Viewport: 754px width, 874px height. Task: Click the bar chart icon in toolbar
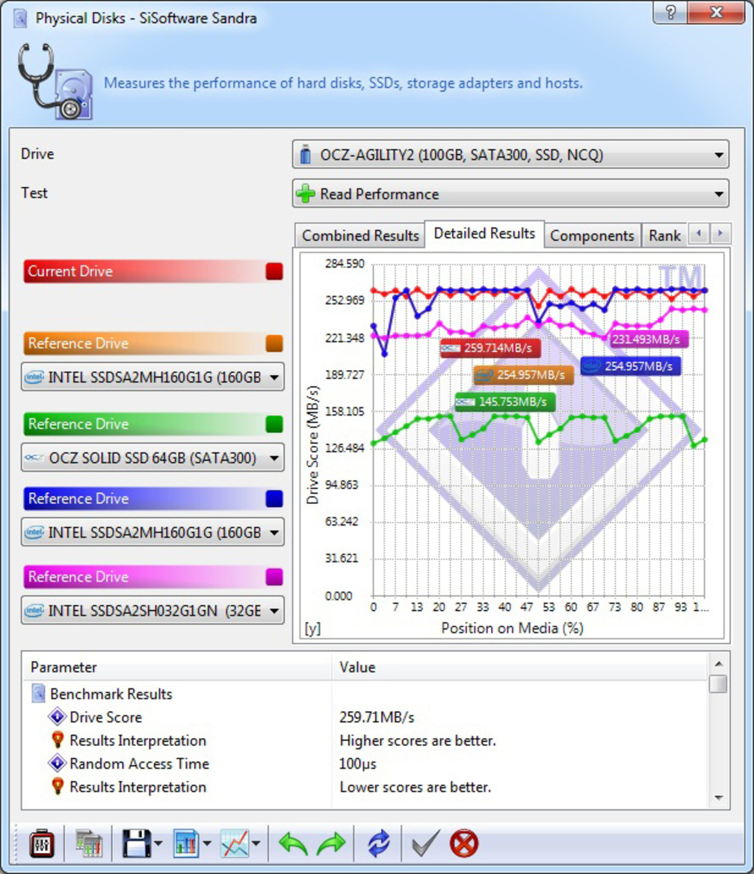pyautogui.click(x=186, y=843)
